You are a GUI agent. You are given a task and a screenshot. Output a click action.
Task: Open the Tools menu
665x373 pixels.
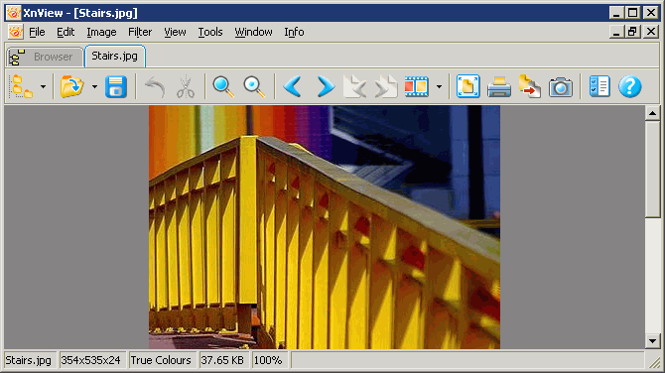210,32
